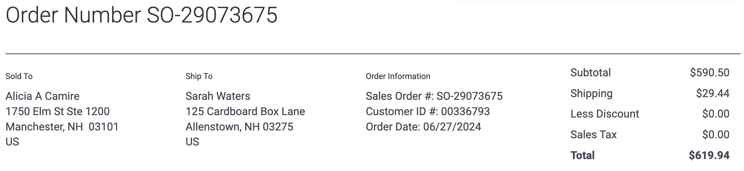
Task: Click the $619.94 total amount
Action: tap(709, 155)
